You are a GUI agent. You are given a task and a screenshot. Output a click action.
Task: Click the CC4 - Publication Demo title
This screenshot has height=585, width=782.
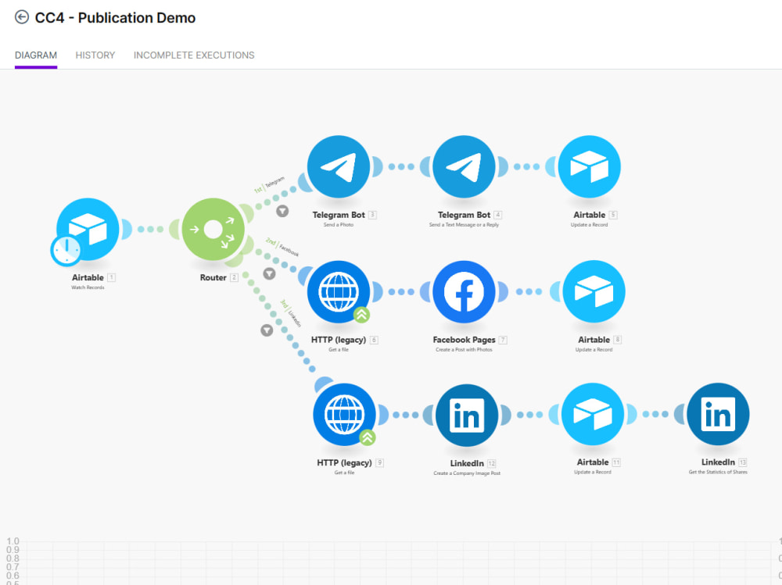coord(115,18)
